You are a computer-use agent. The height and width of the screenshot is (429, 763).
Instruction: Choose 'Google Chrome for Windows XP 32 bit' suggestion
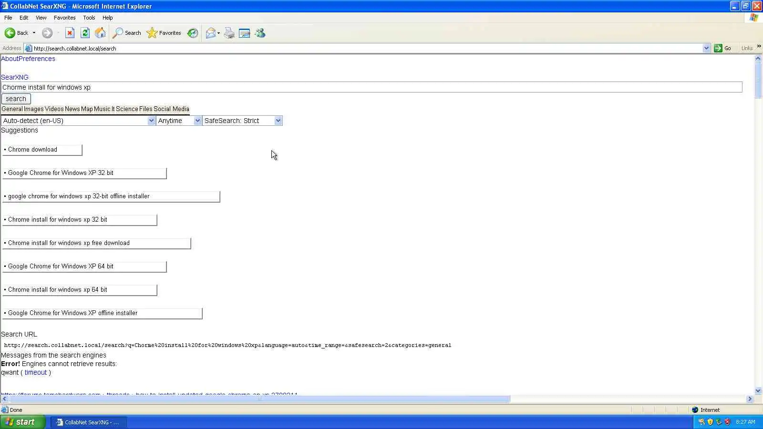[x=84, y=173]
